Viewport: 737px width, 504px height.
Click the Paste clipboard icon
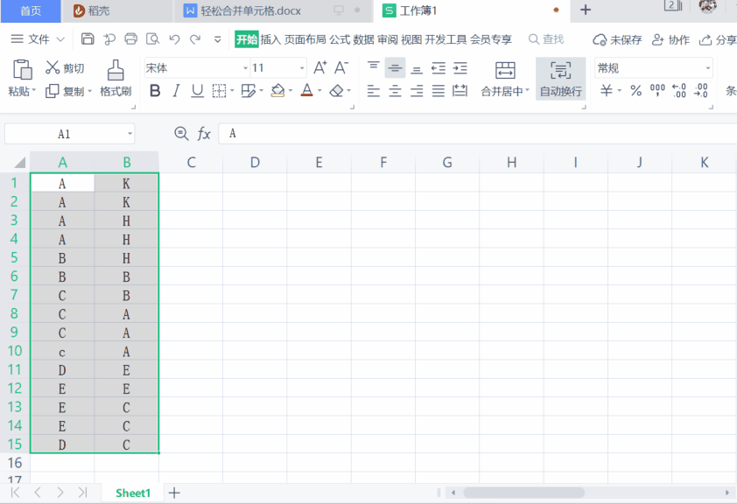tap(22, 69)
